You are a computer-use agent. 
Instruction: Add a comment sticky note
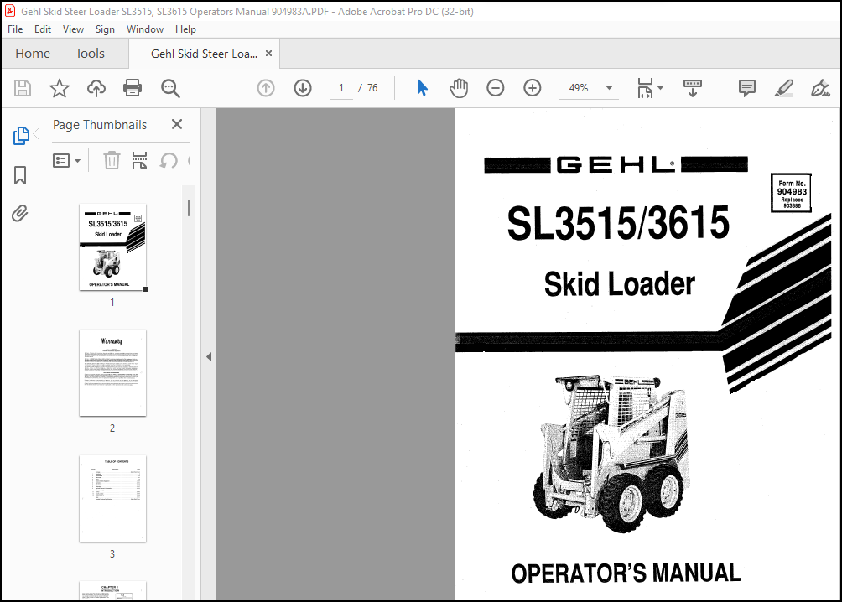tap(746, 88)
